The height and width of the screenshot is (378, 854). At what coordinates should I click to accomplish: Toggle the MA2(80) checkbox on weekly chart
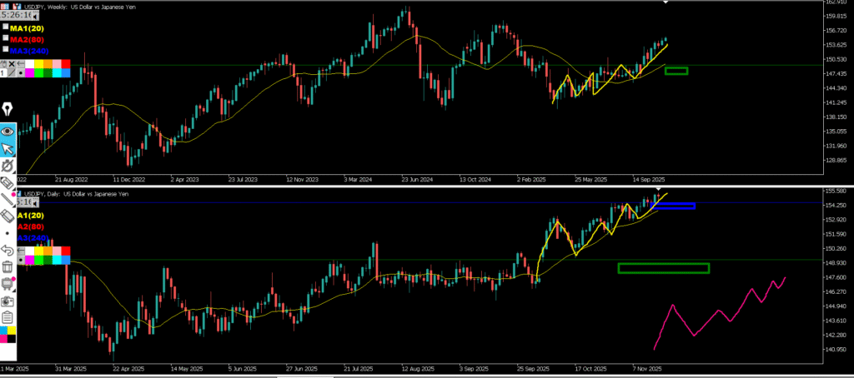tap(6, 38)
